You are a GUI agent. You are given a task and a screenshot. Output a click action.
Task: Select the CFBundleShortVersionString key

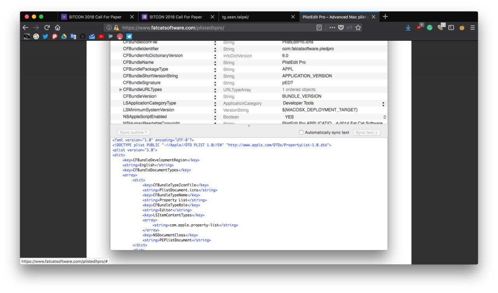point(151,76)
